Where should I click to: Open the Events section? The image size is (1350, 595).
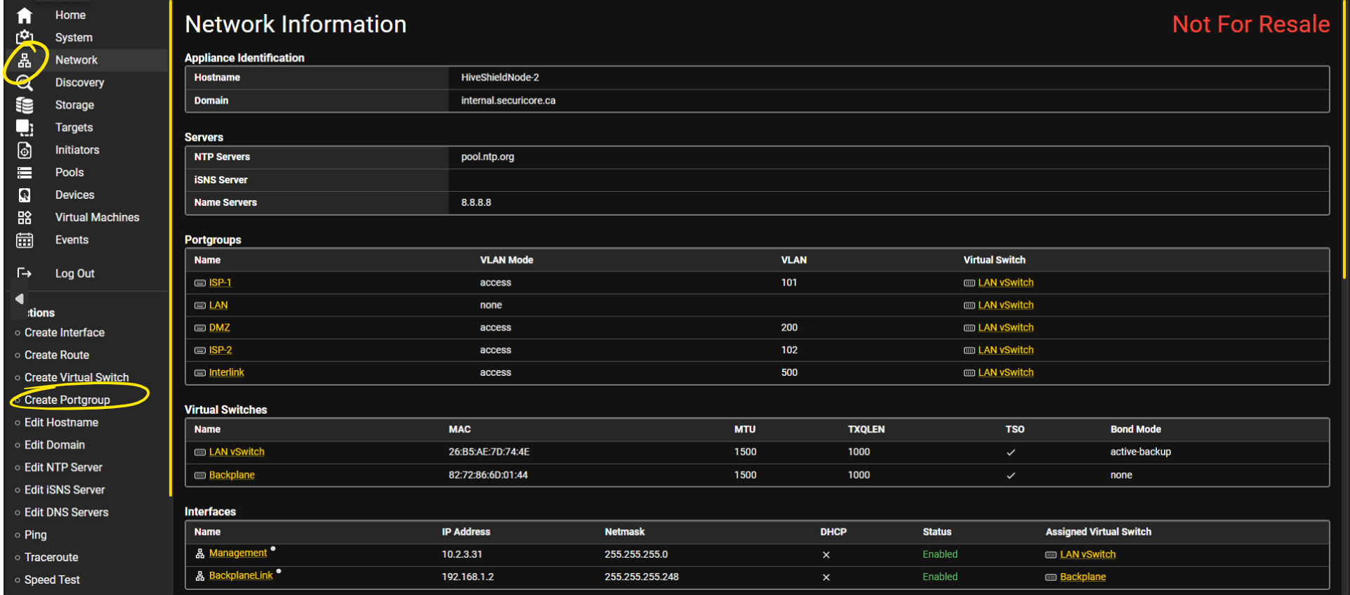pos(72,240)
